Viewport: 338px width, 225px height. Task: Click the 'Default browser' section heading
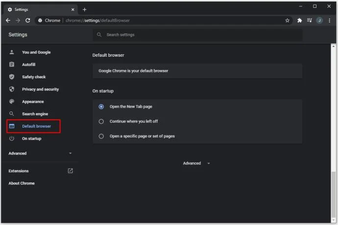point(108,55)
